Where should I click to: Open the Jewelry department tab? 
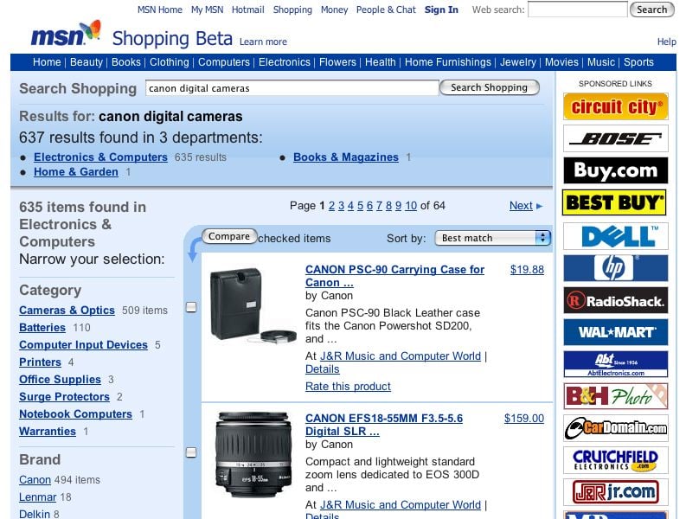[x=518, y=62]
